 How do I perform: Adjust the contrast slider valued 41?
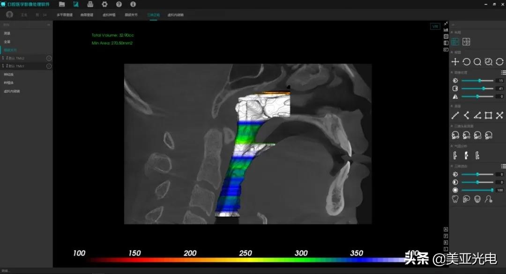(477, 88)
